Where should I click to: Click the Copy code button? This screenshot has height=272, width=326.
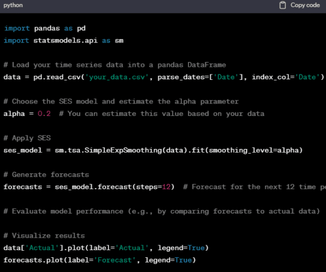click(299, 5)
